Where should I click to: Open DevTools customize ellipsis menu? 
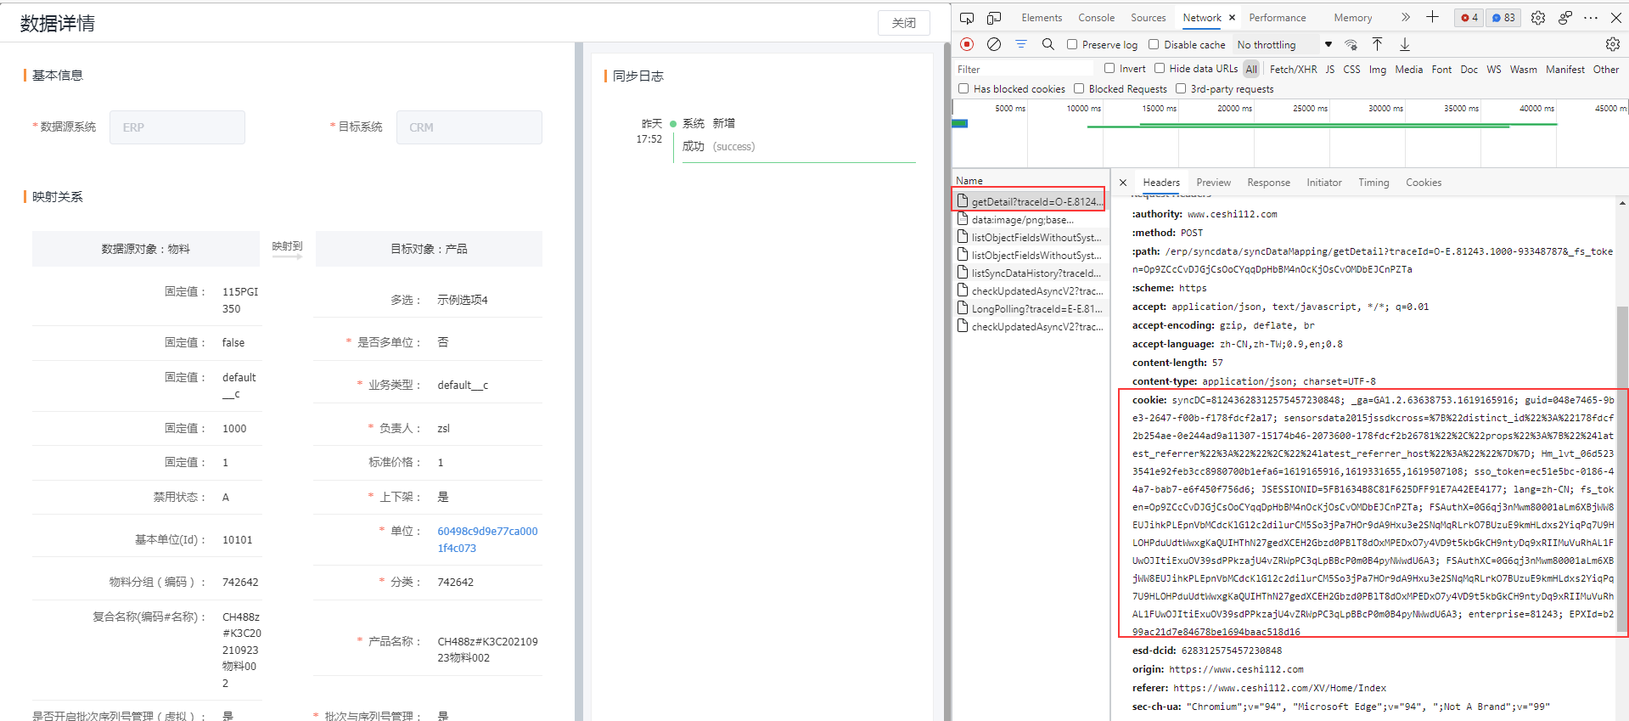point(1591,18)
